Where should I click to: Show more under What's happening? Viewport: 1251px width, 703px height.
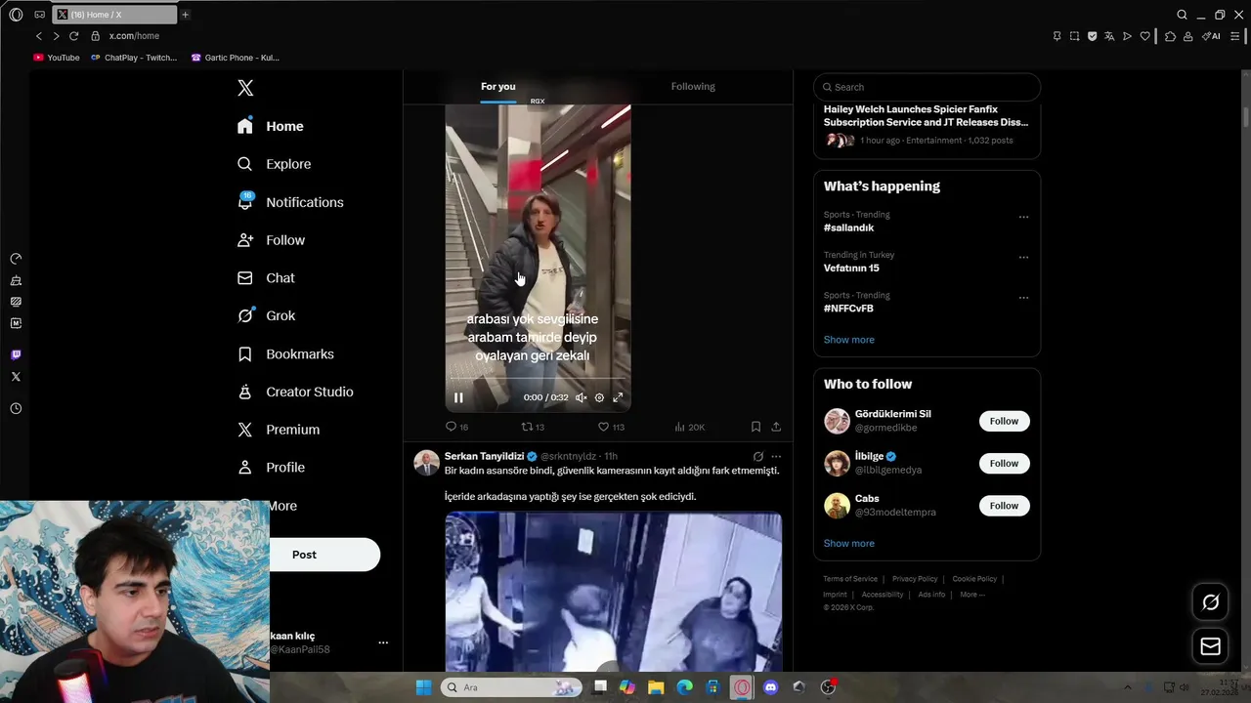pyautogui.click(x=849, y=340)
